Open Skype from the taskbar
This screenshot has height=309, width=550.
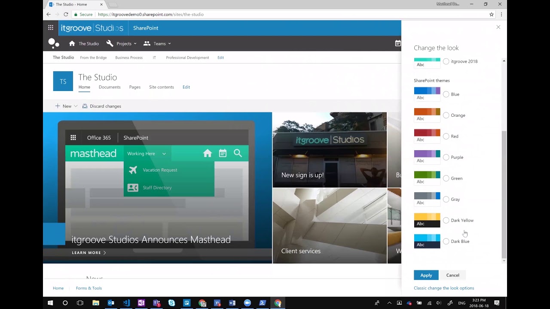[171, 303]
